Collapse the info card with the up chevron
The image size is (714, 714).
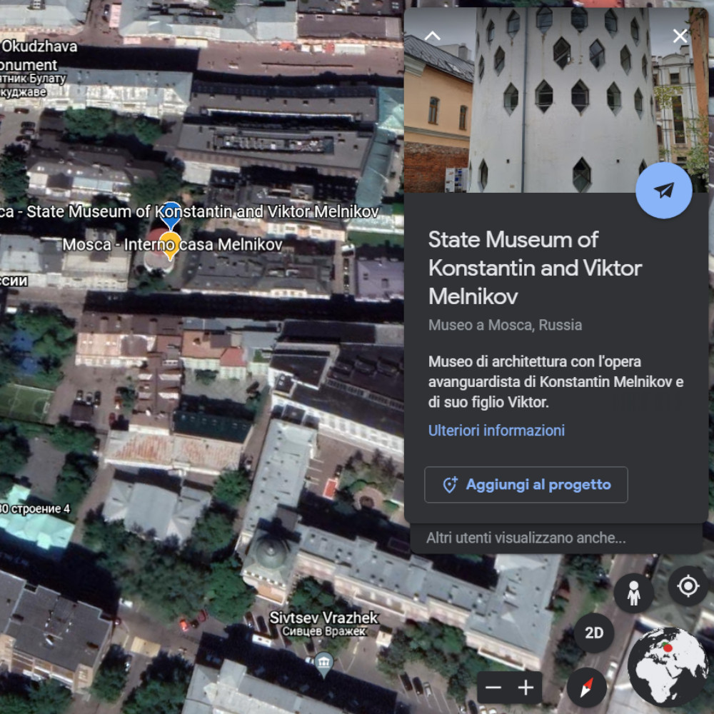tap(432, 36)
